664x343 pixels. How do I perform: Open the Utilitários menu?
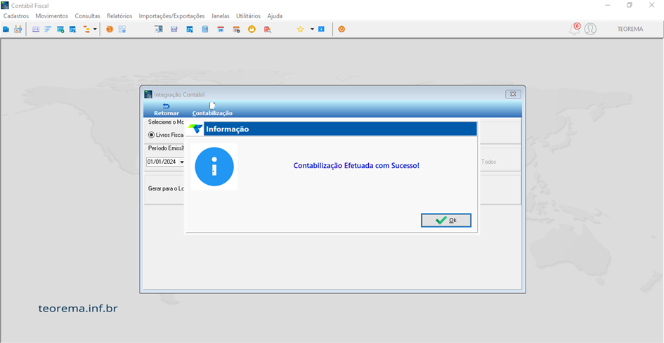248,16
